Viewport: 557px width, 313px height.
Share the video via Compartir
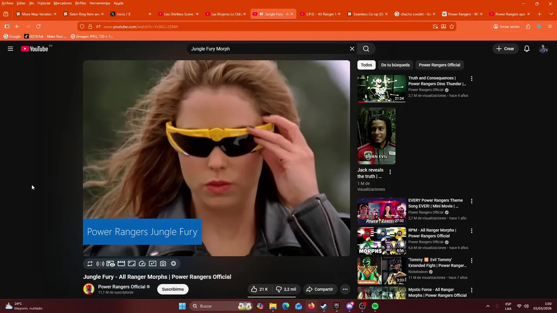(x=319, y=289)
